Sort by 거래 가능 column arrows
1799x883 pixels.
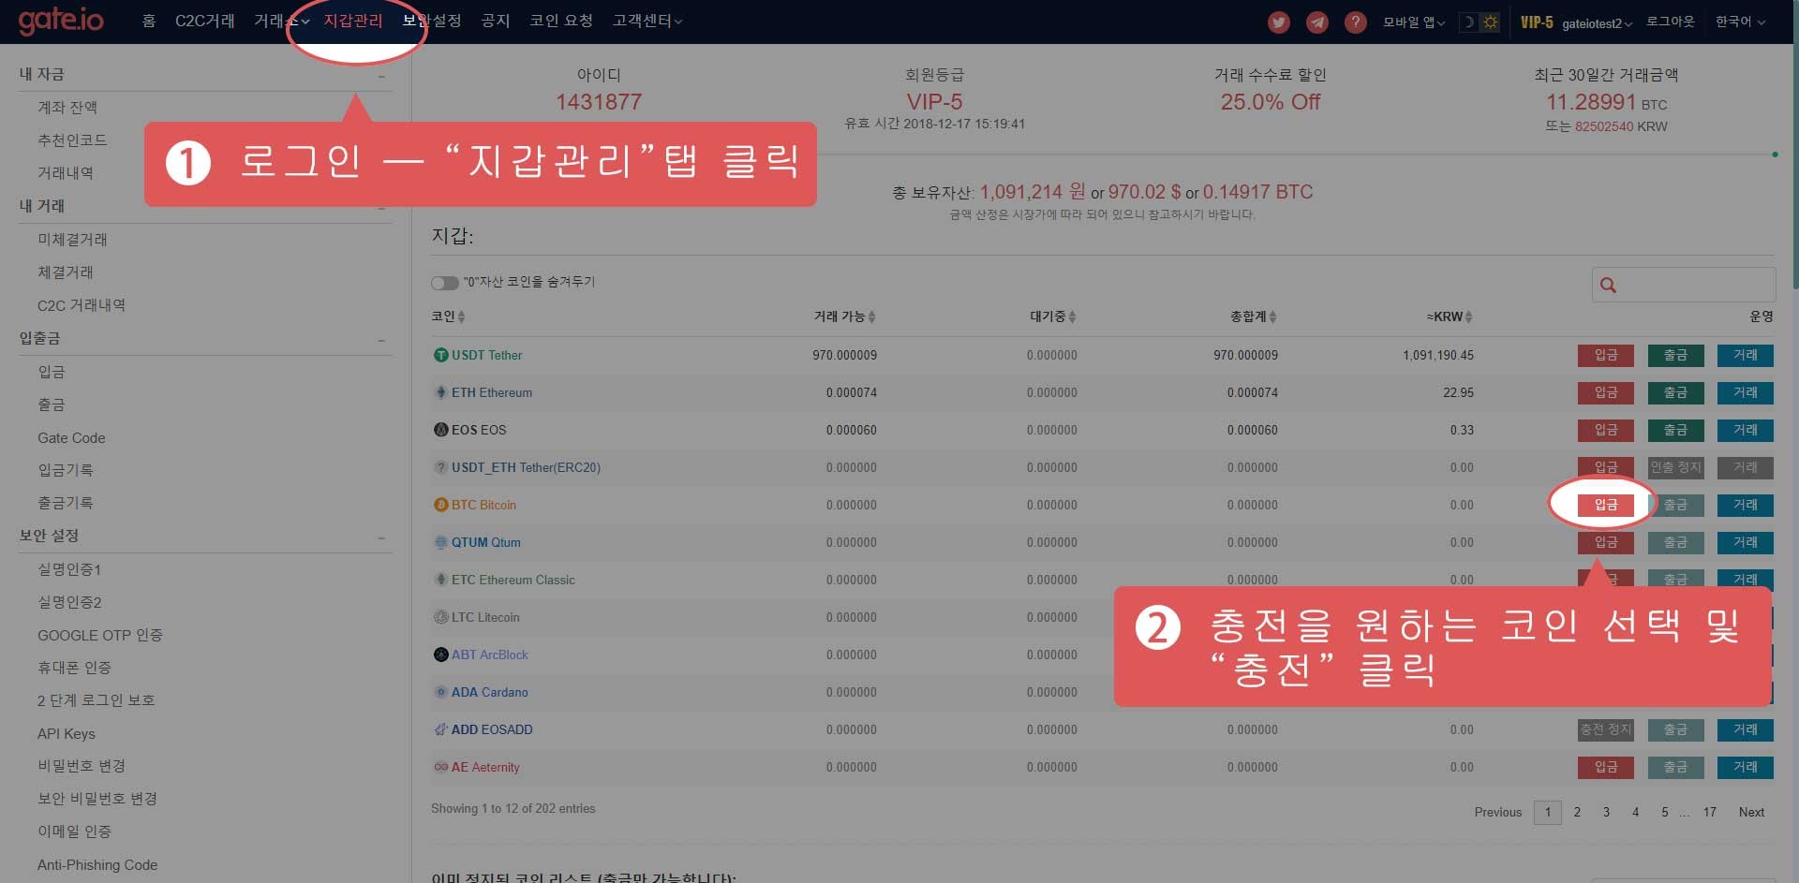[x=871, y=317]
